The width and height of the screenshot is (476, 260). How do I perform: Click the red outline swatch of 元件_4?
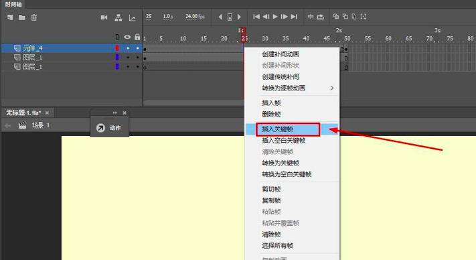coord(117,48)
